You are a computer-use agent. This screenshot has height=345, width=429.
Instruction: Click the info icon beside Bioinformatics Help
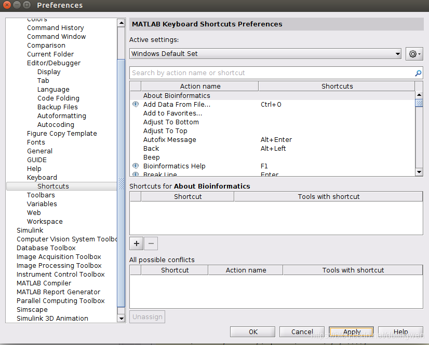(136, 166)
